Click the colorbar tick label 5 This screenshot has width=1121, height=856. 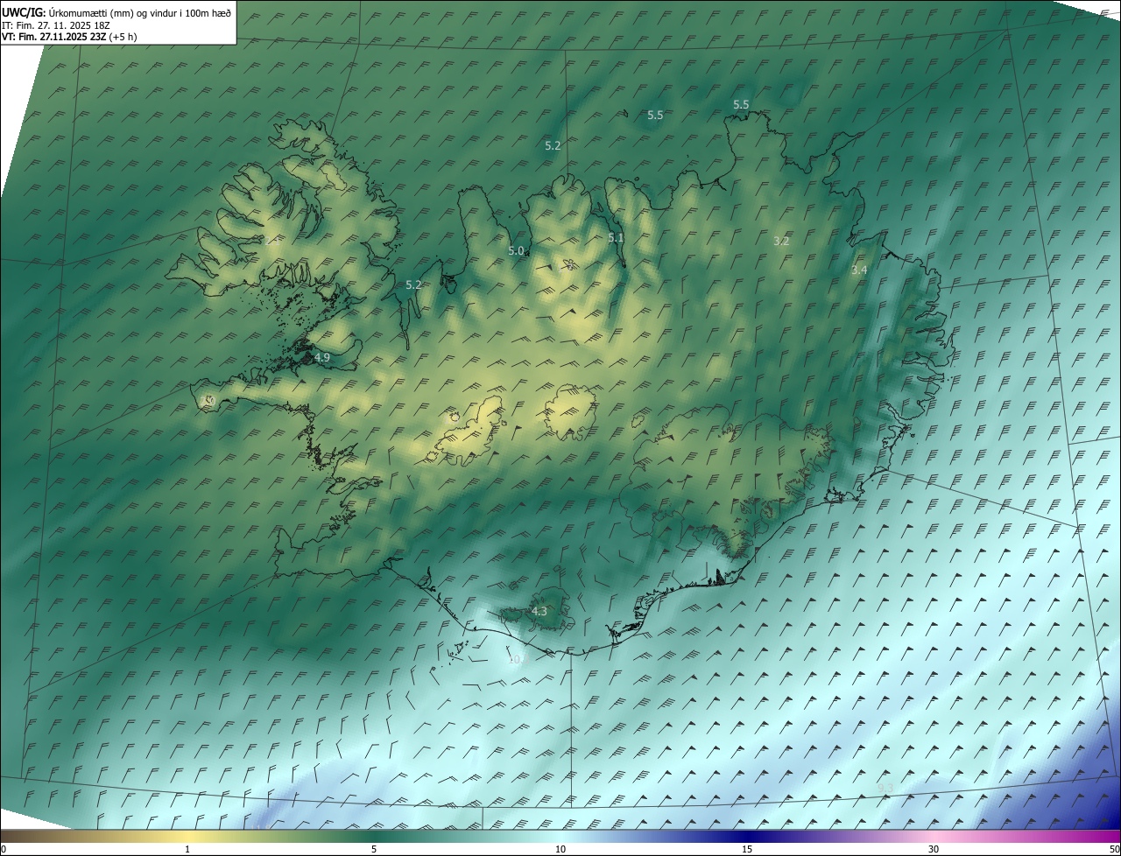[374, 849]
